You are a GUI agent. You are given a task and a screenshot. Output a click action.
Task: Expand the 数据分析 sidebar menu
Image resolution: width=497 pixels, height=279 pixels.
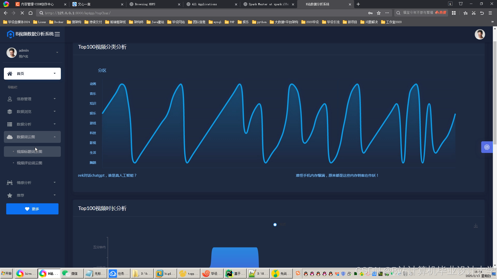point(32,124)
